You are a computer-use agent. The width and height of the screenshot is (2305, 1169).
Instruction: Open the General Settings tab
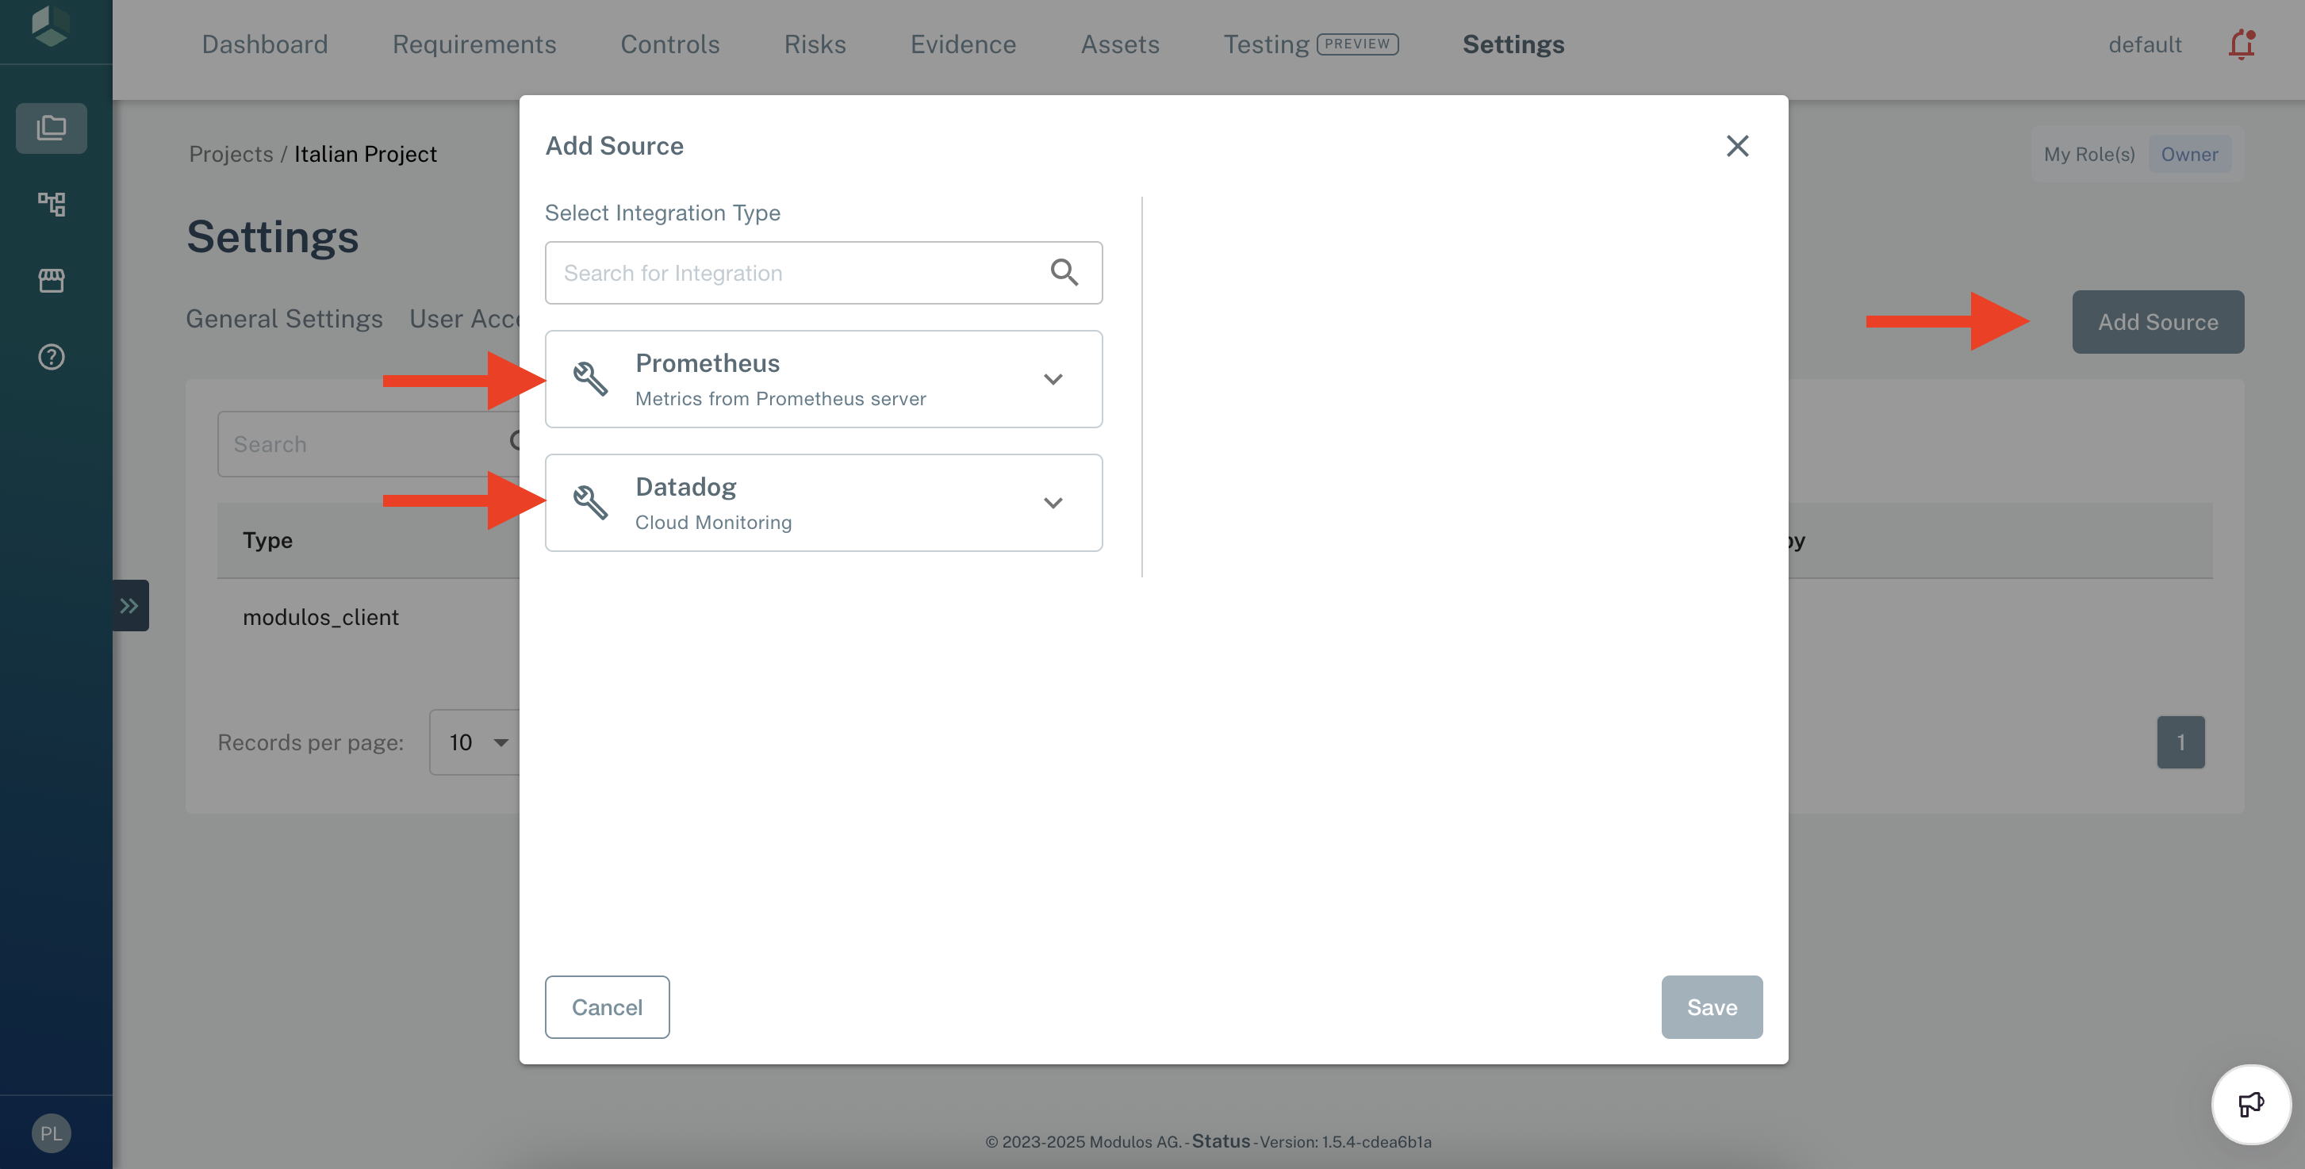click(284, 318)
